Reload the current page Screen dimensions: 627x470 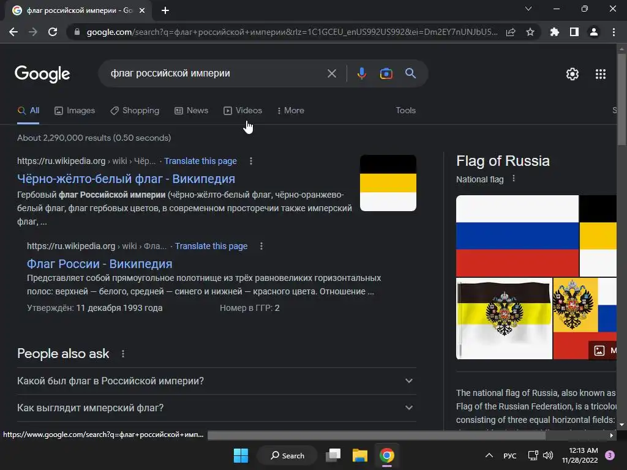pyautogui.click(x=53, y=32)
